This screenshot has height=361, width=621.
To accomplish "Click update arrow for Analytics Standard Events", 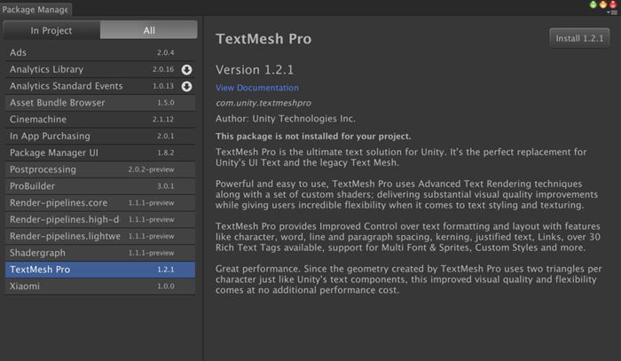I will pos(187,86).
